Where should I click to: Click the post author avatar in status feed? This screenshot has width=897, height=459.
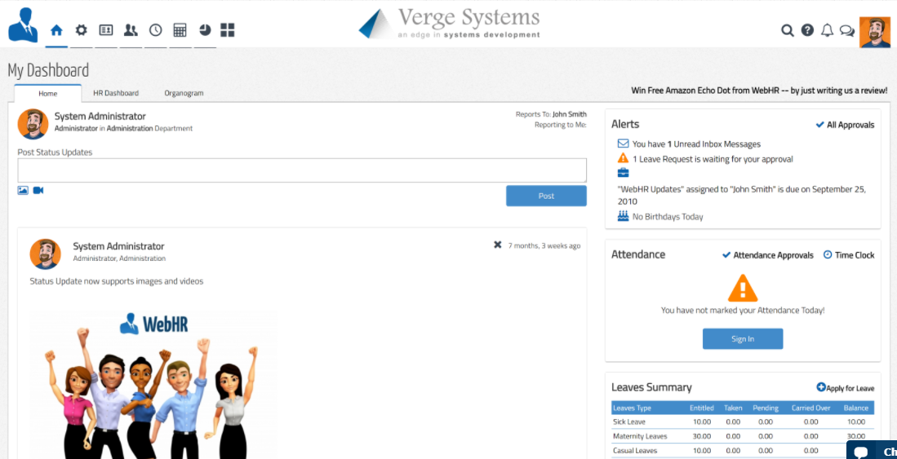click(45, 254)
